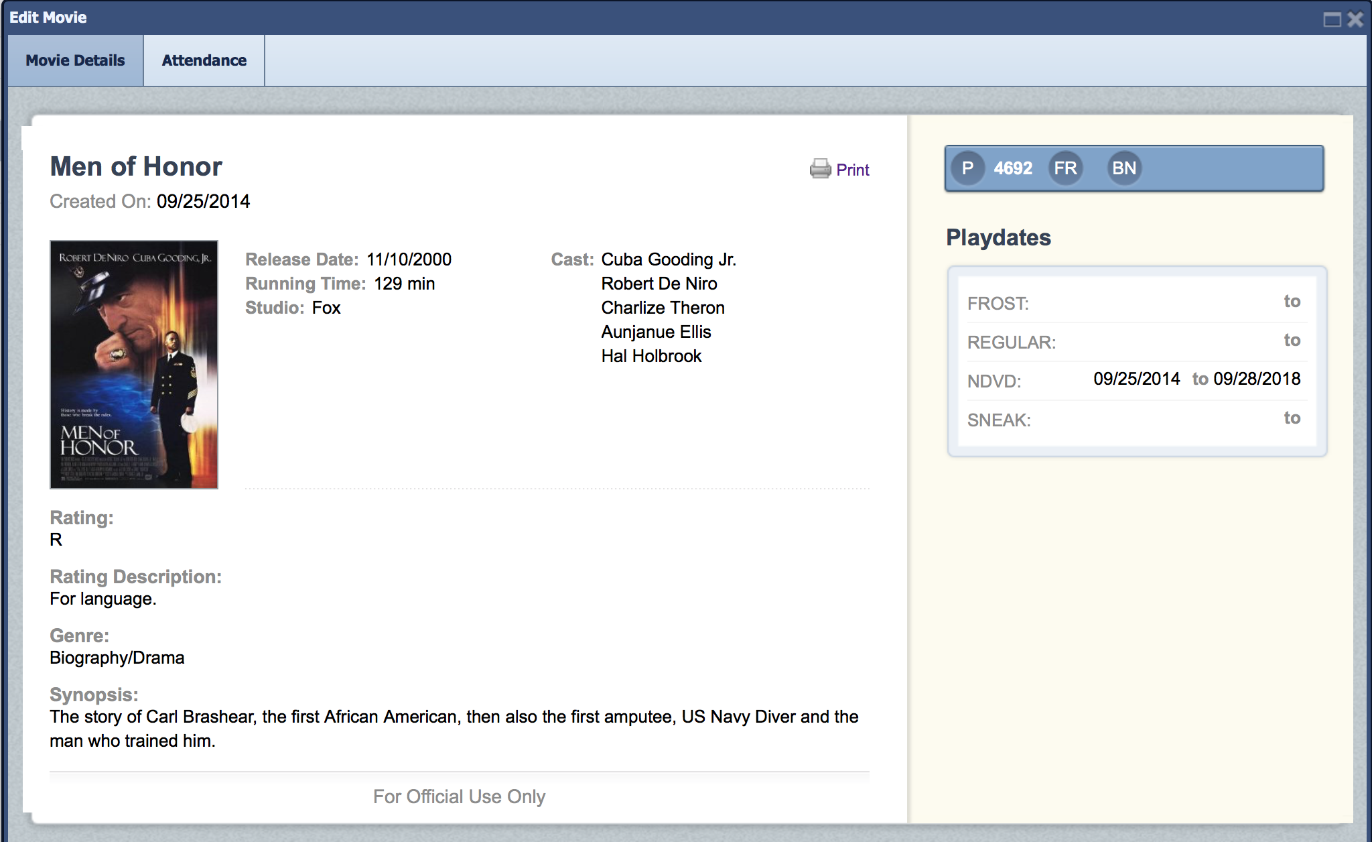Click the Print link
The height and width of the screenshot is (842, 1372).
[852, 170]
